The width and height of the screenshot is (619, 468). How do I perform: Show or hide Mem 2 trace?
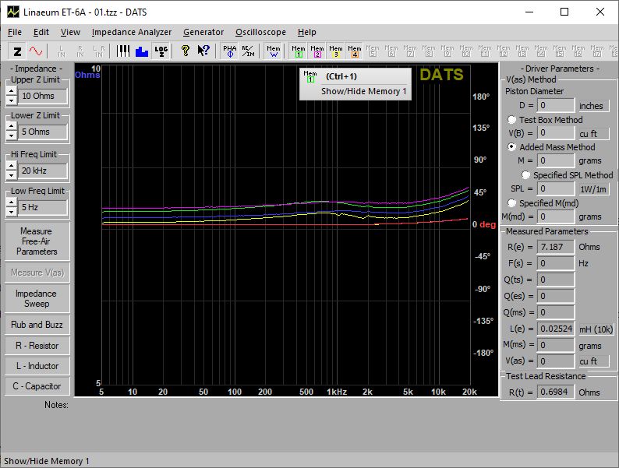317,51
